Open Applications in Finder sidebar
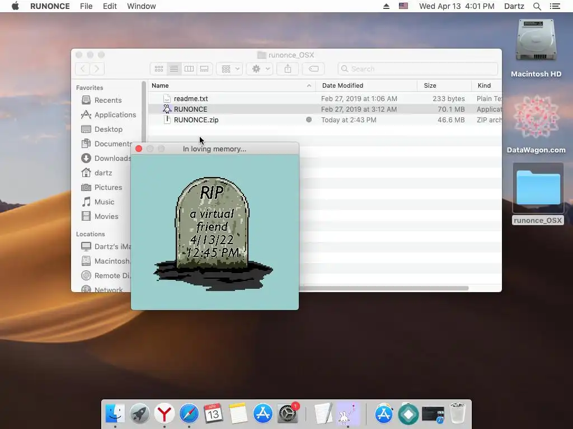Image resolution: width=573 pixels, height=429 pixels. pyautogui.click(x=115, y=115)
